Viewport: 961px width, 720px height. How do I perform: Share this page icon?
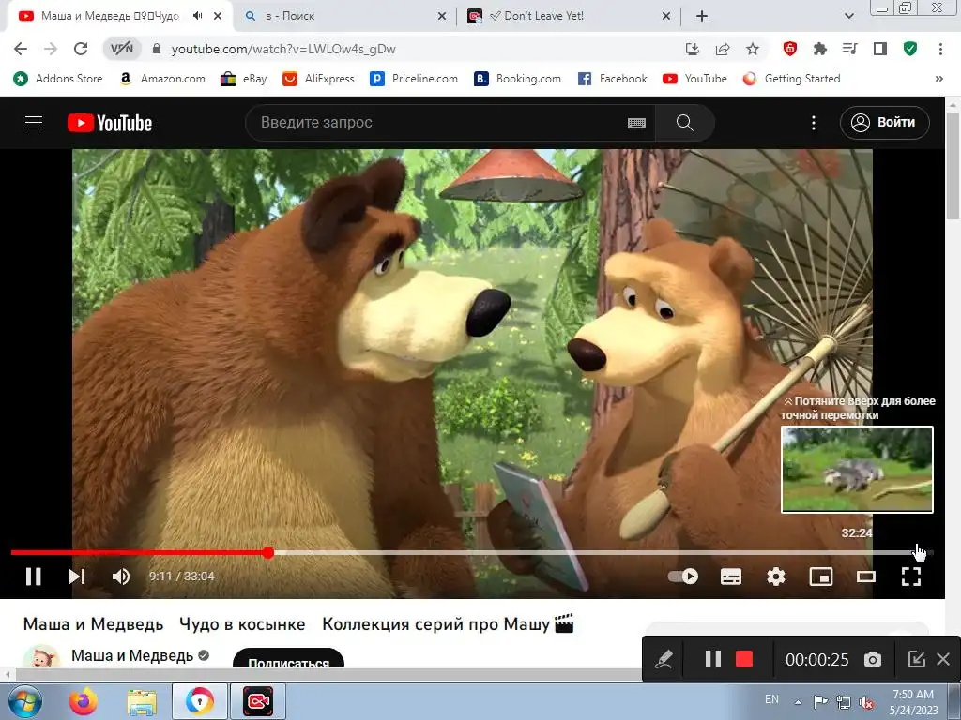[723, 49]
